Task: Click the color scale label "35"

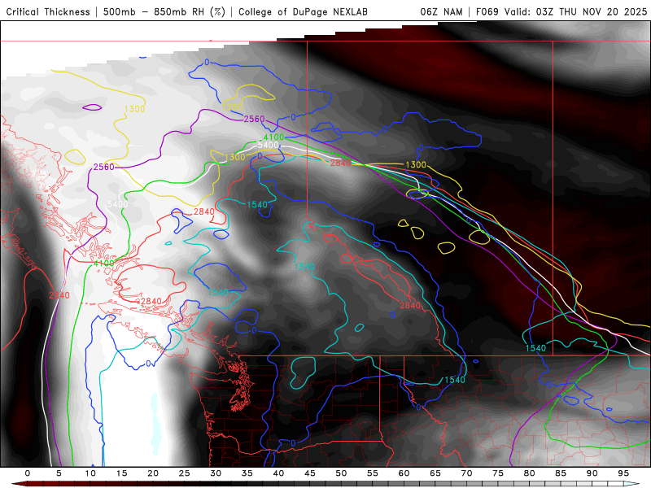Action: pos(247,473)
